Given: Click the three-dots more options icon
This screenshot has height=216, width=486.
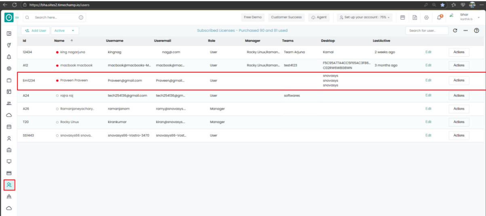Looking at the screenshot, I should [x=465, y=31].
